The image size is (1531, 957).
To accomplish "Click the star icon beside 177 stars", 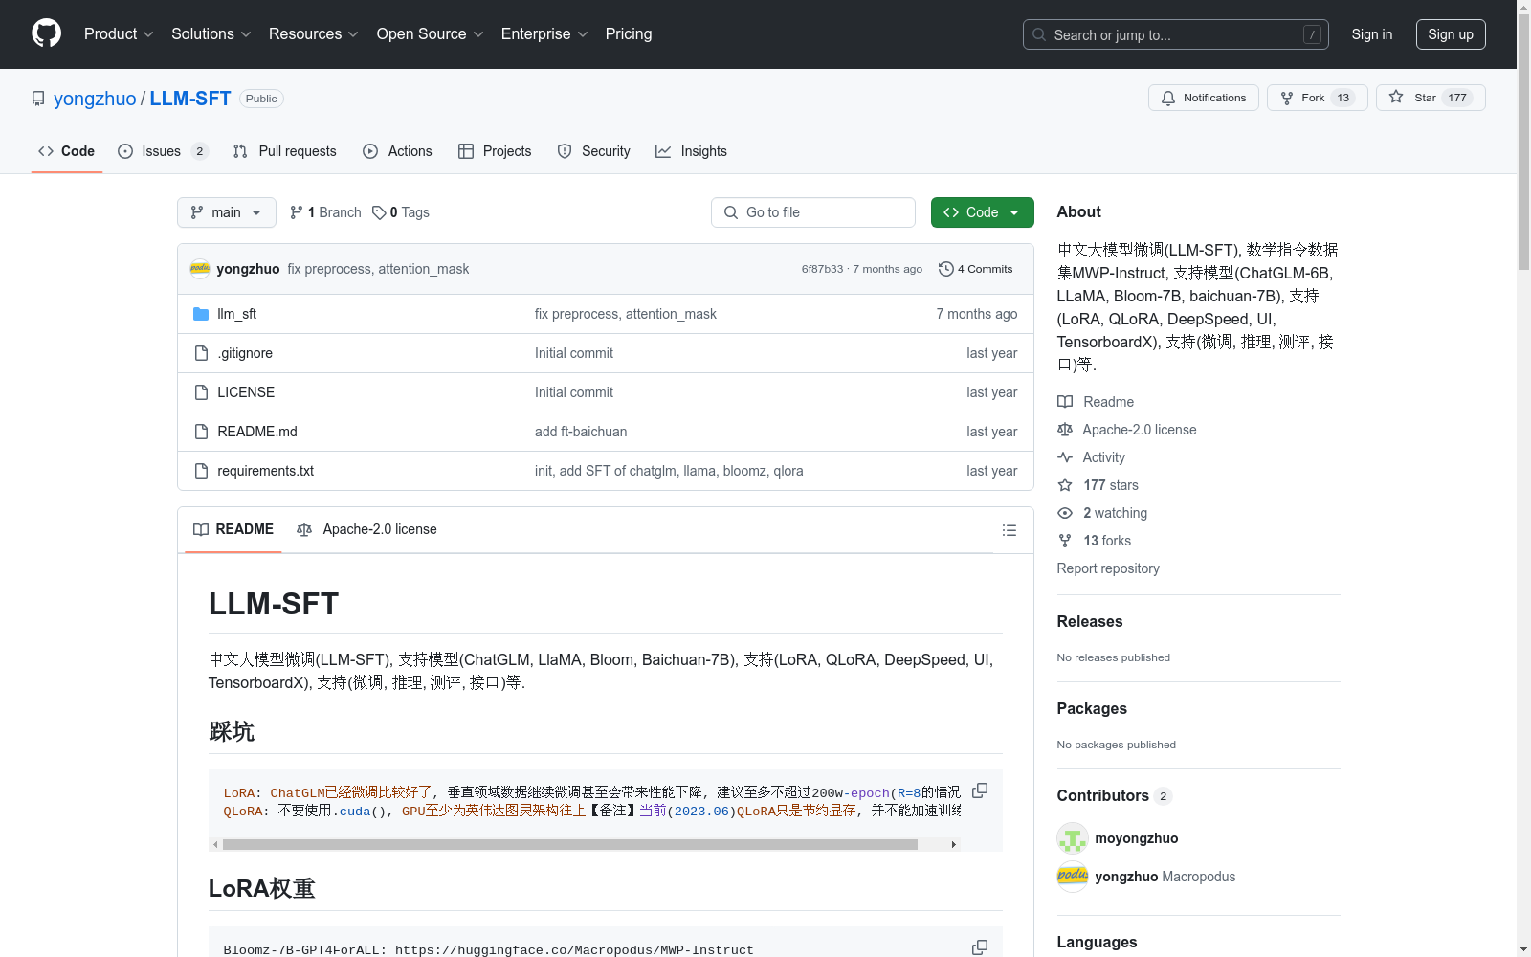I will 1065,485.
